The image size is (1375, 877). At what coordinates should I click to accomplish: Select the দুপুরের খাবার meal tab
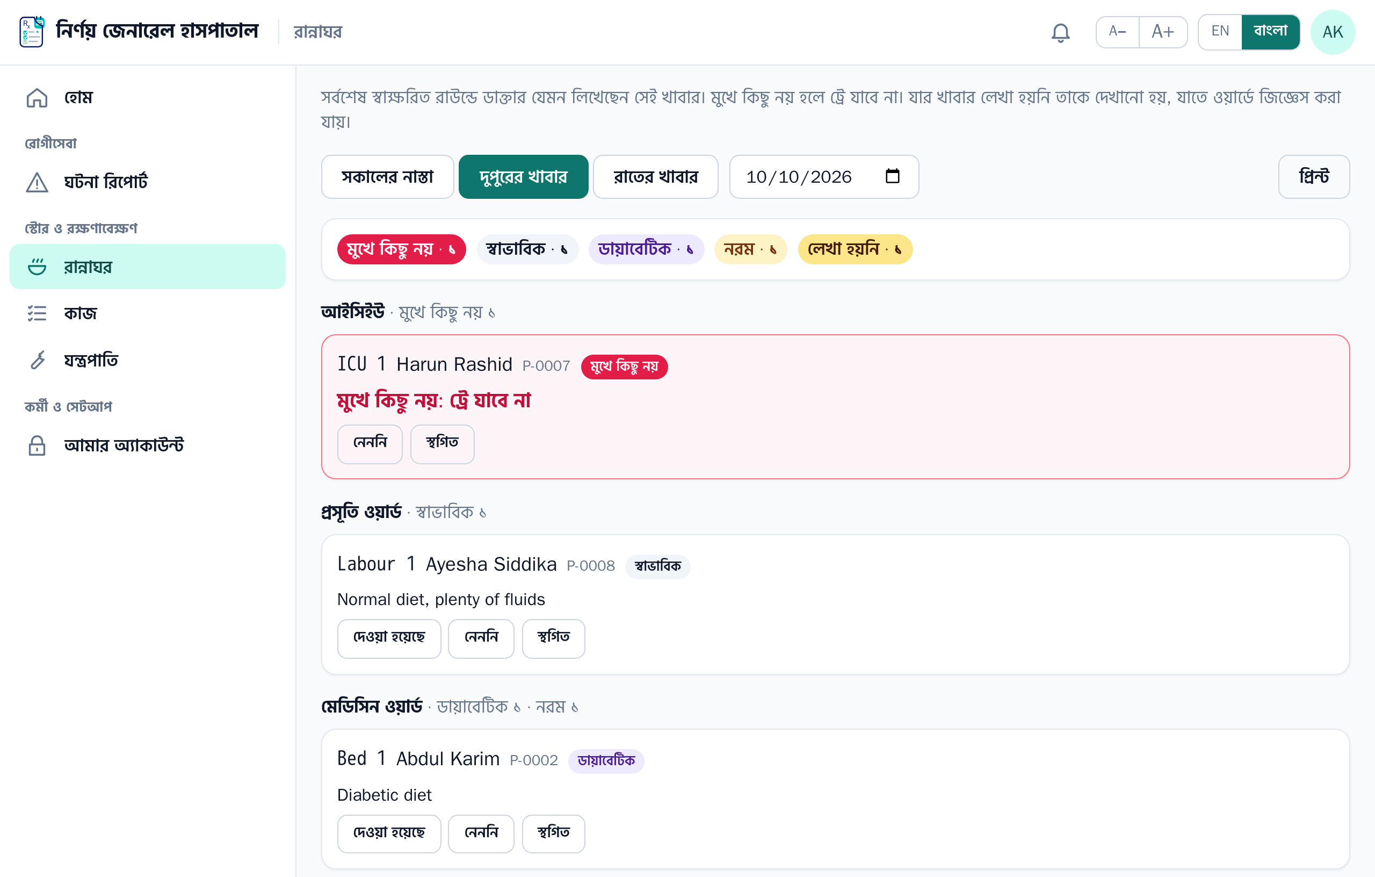[x=523, y=177]
